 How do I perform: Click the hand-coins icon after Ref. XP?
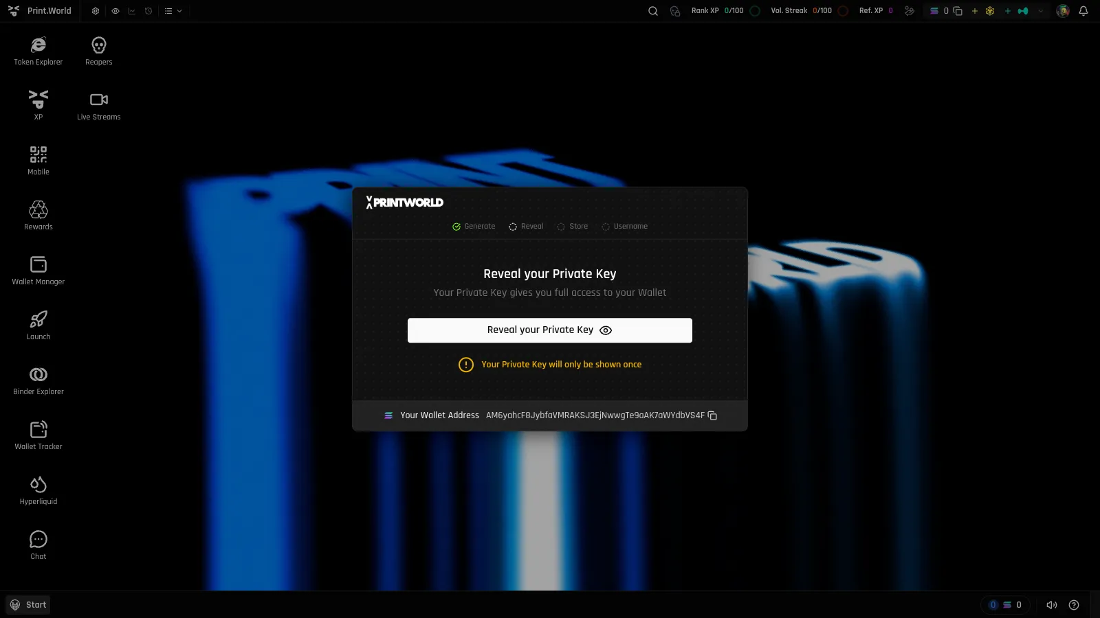(x=910, y=11)
